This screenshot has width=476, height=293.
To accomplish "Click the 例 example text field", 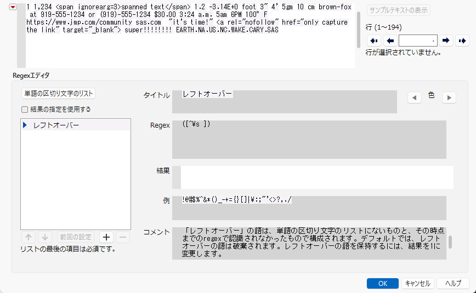I will click(x=309, y=208).
